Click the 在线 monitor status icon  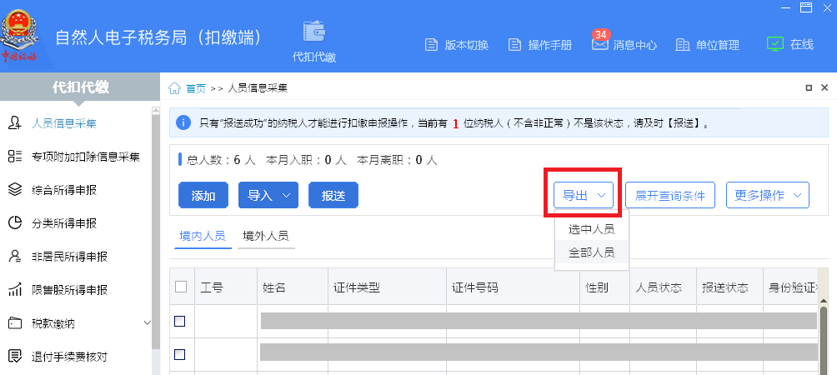pos(775,44)
